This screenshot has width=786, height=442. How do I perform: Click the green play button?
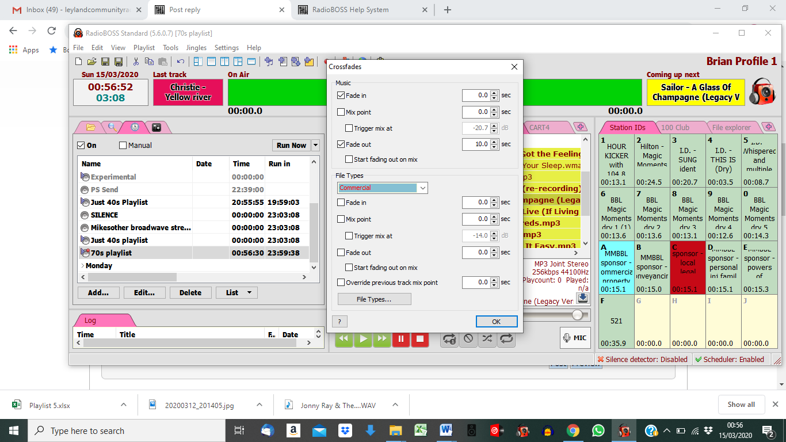coord(363,339)
